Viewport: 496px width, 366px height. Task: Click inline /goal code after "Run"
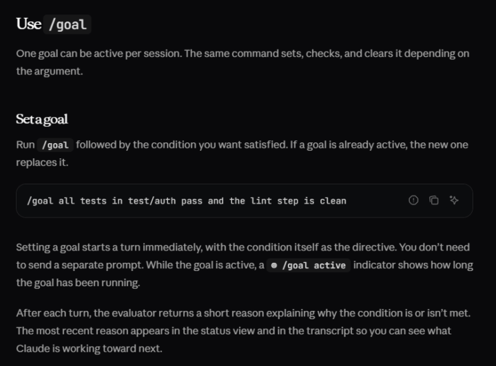click(55, 145)
